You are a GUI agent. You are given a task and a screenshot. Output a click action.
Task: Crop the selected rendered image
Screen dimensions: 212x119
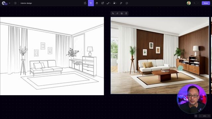113,13
